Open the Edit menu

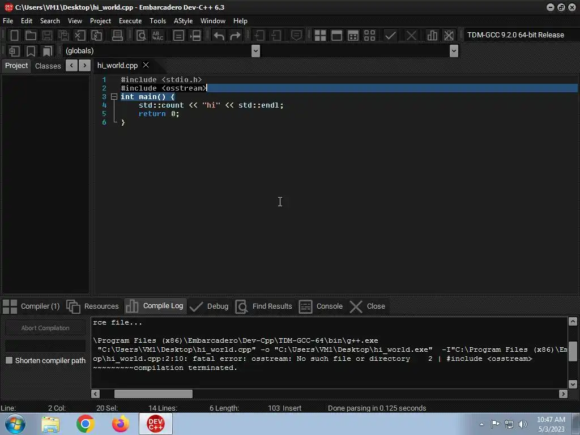tap(26, 21)
